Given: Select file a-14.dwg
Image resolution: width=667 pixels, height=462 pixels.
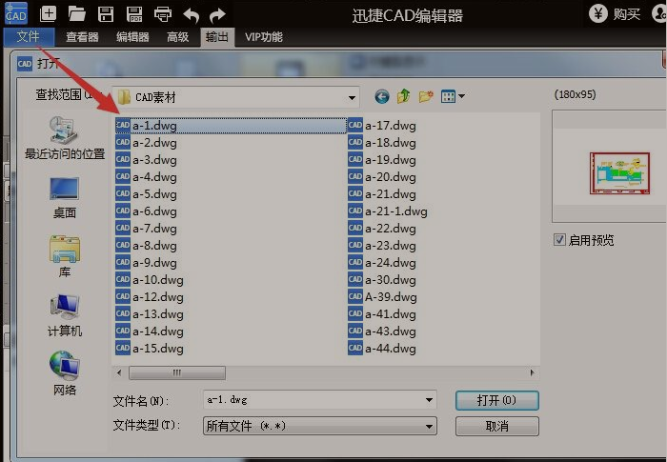Looking at the screenshot, I should click(x=150, y=331).
